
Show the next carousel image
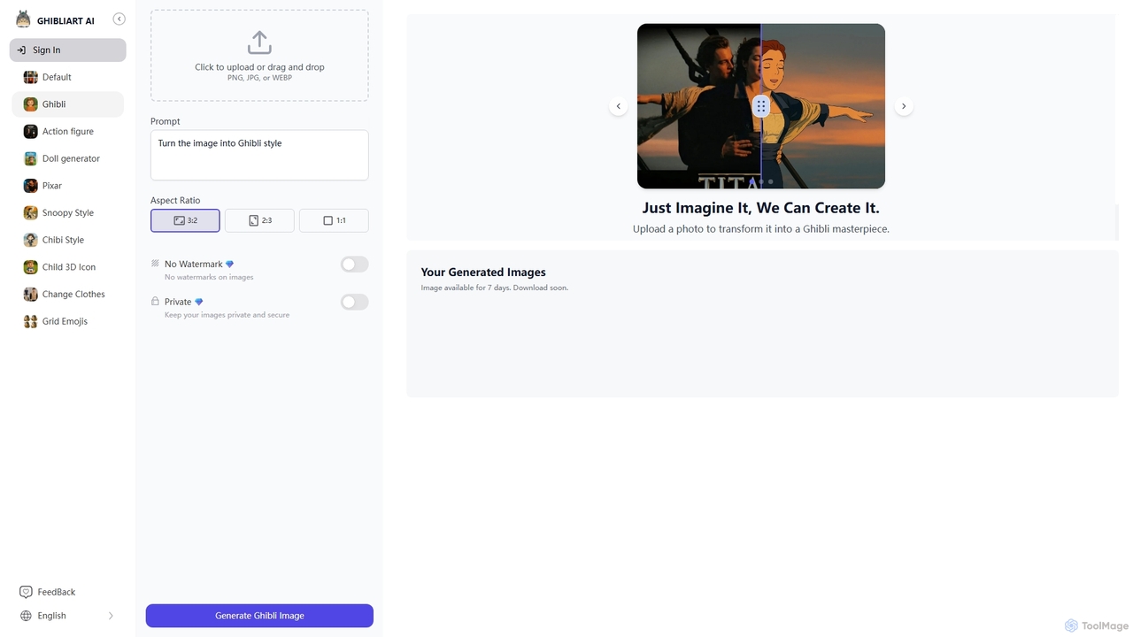(x=904, y=106)
